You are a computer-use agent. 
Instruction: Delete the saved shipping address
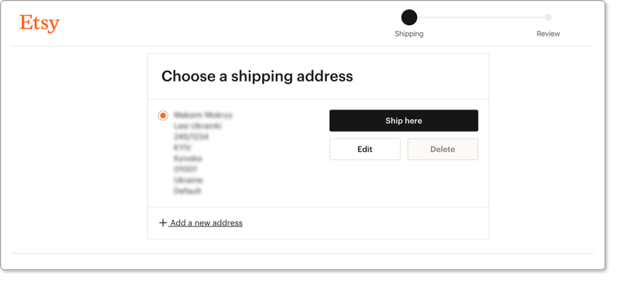click(x=443, y=149)
